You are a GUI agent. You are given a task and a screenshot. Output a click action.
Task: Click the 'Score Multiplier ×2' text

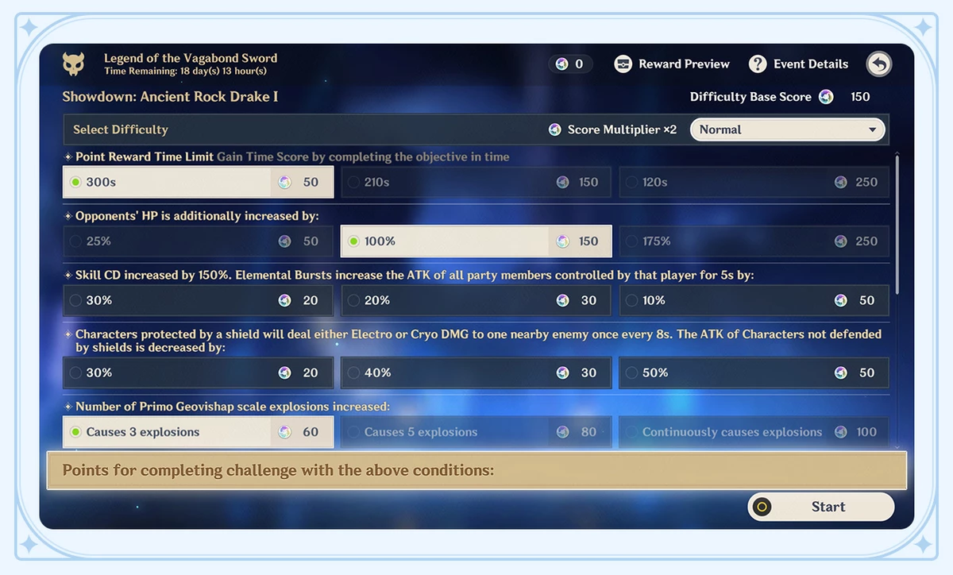623,129
